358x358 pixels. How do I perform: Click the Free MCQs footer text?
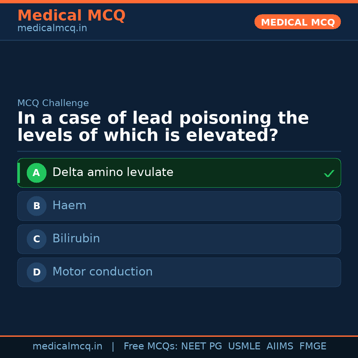point(150,346)
